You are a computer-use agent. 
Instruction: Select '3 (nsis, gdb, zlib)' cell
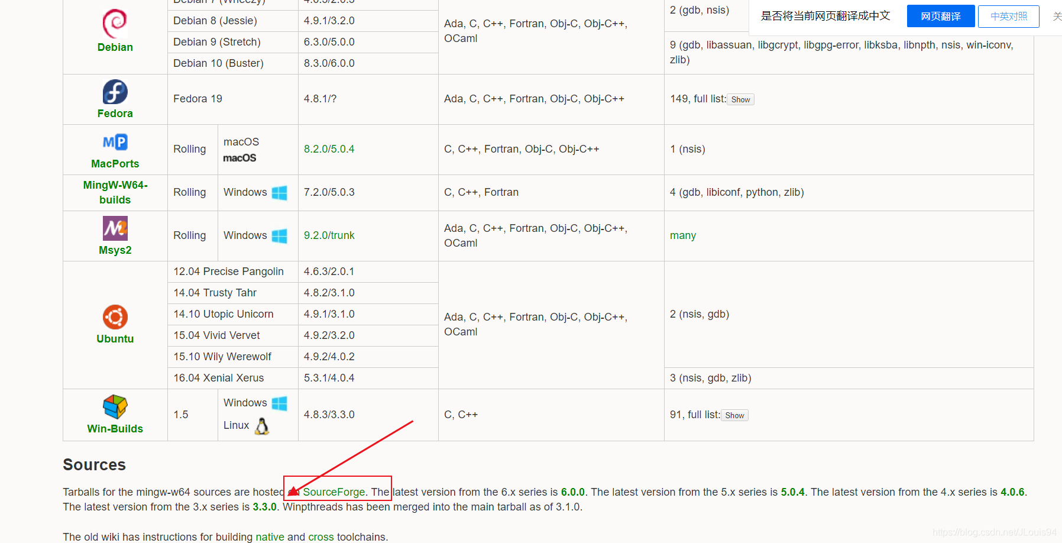point(849,379)
